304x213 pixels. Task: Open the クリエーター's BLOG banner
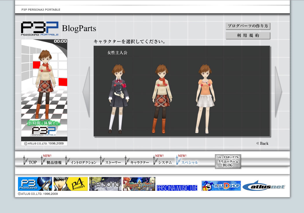pyautogui.click(x=228, y=161)
